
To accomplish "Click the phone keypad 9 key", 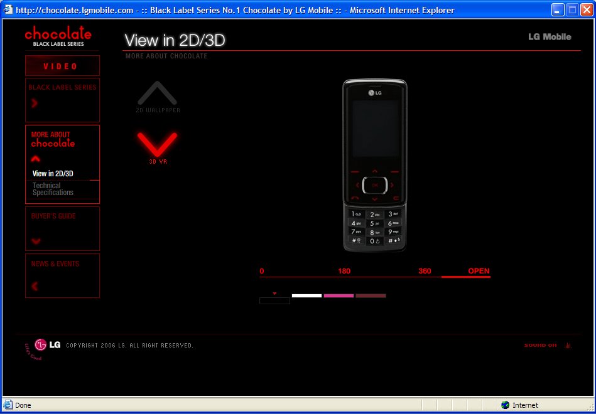I will [x=393, y=232].
